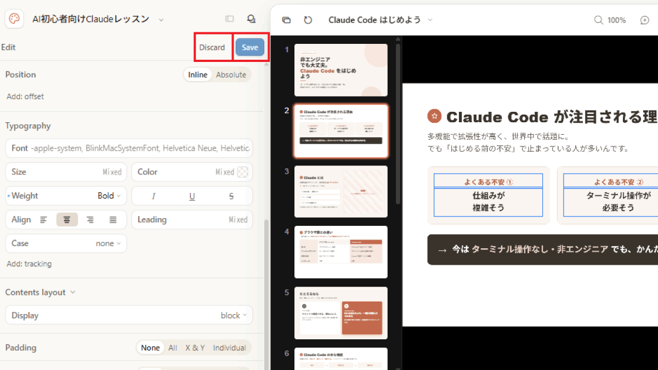Click the slide list scrollbar
Image resolution: width=658 pixels, height=370 pixels.
pos(398,123)
